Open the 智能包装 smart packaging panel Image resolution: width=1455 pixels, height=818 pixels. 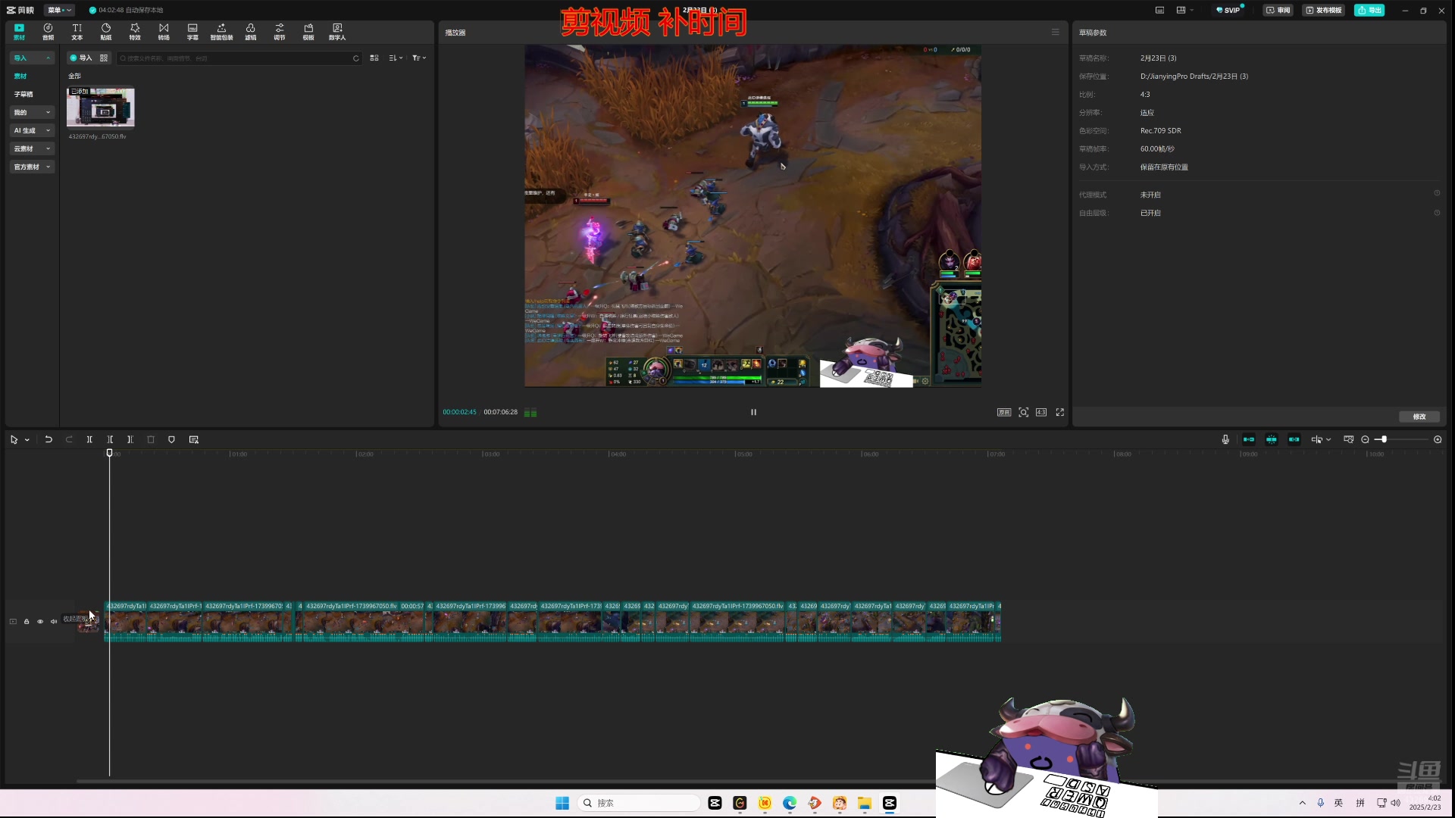click(221, 31)
